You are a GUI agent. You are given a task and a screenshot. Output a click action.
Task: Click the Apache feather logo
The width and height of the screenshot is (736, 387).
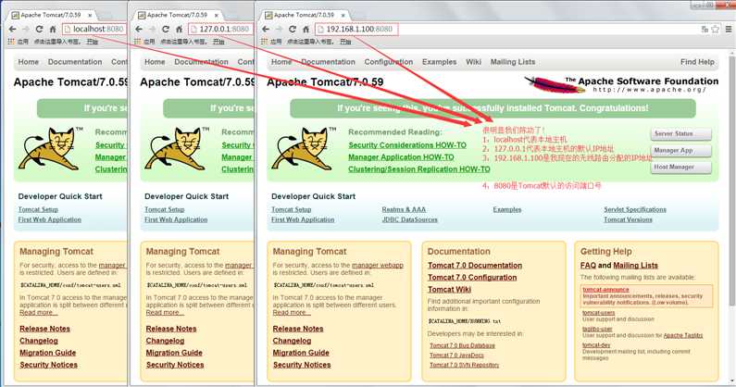click(555, 84)
